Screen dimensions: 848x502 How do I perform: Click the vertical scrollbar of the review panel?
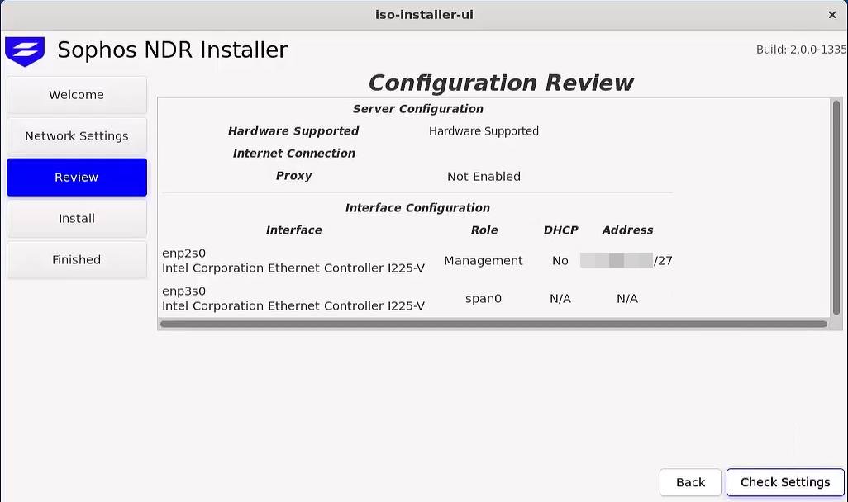836,208
